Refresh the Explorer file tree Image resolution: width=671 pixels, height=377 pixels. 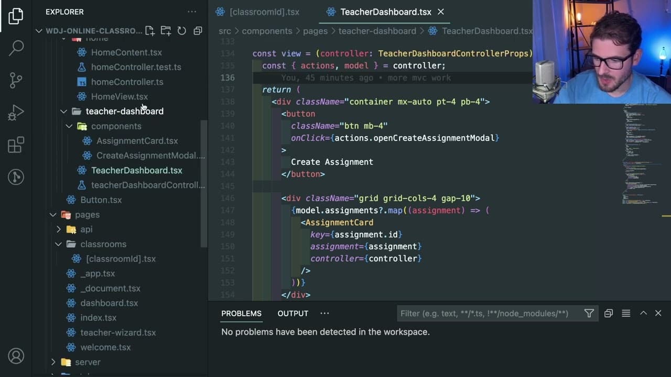point(181,31)
